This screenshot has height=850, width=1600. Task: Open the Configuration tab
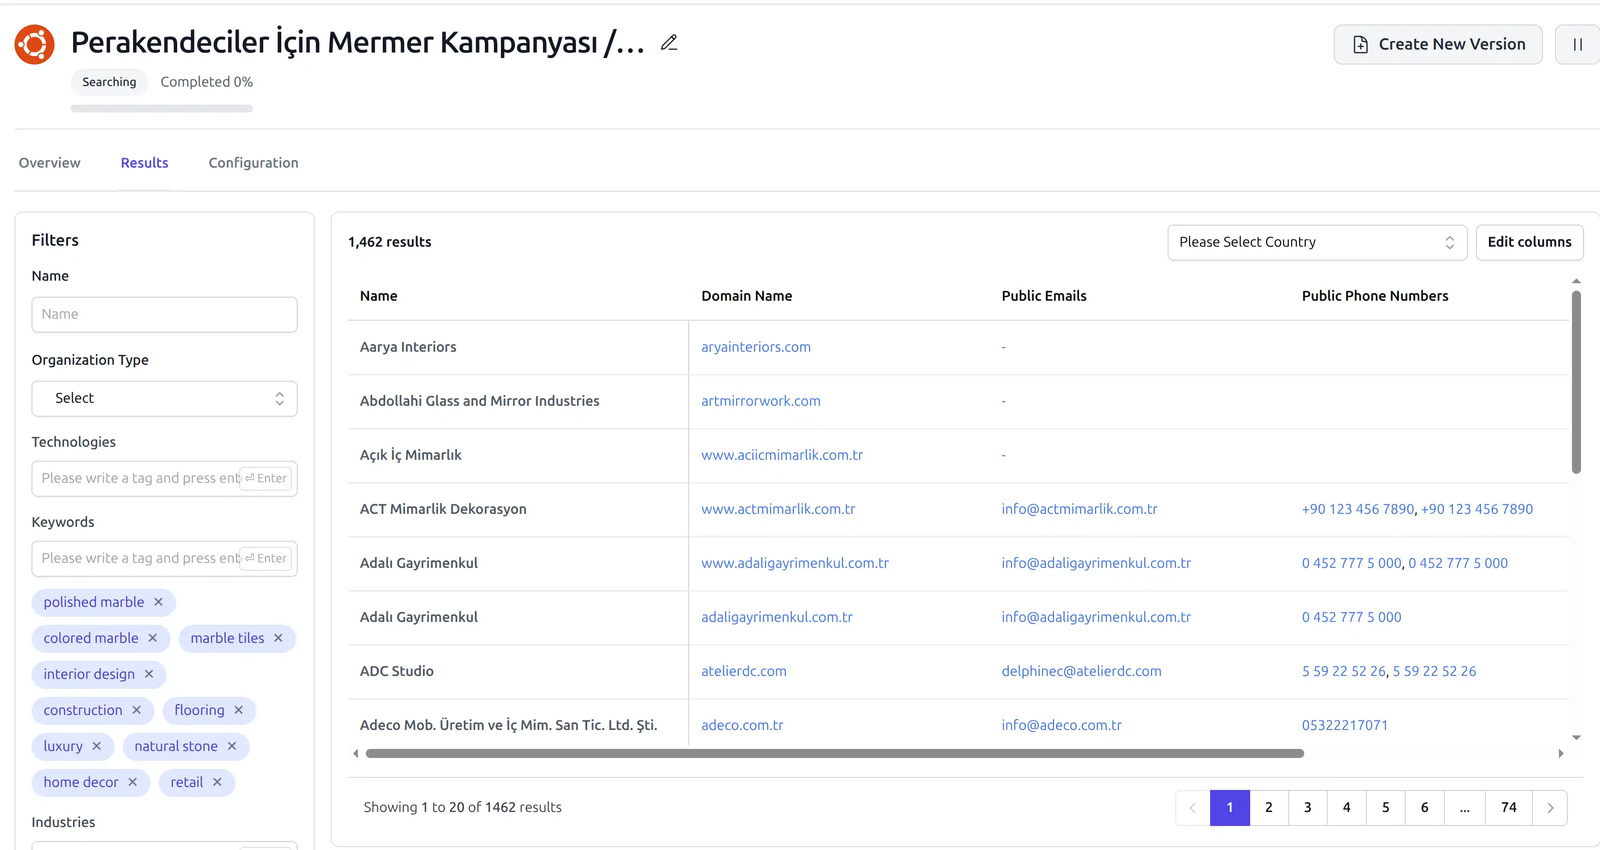tap(253, 163)
